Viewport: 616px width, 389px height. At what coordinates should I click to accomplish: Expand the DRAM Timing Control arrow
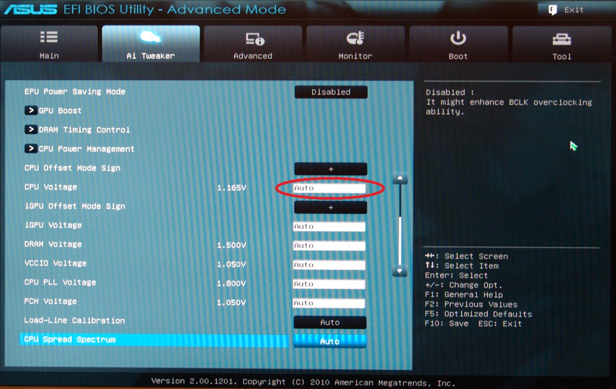click(31, 129)
